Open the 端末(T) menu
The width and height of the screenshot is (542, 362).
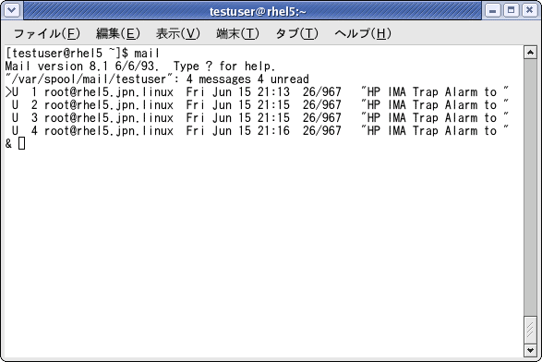coord(237,33)
